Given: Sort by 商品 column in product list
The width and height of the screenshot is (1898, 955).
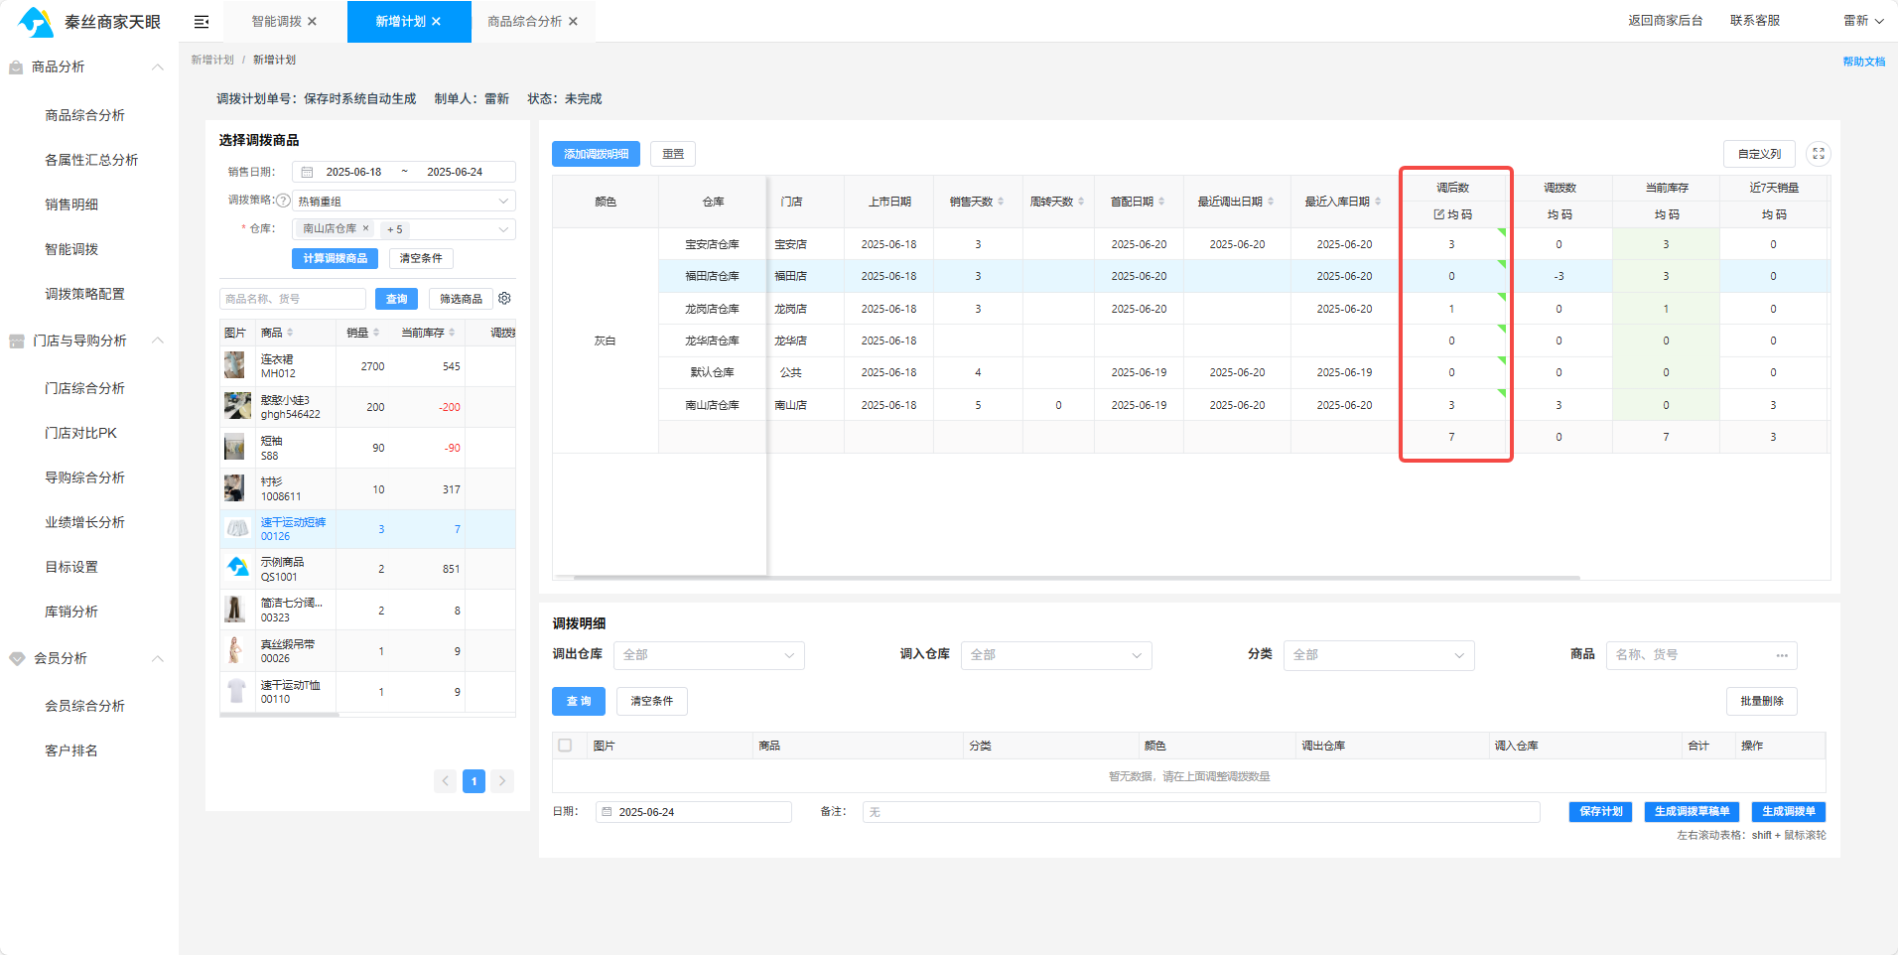Looking at the screenshot, I should [x=290, y=333].
